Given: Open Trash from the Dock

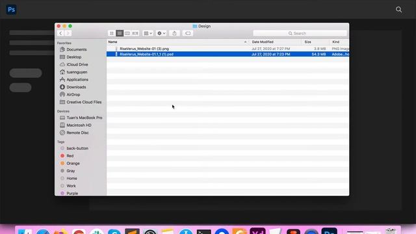Looking at the screenshot, I should [390, 231].
